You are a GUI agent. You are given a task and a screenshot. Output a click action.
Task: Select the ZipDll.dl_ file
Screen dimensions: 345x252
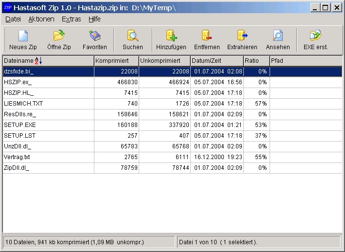coord(17,168)
